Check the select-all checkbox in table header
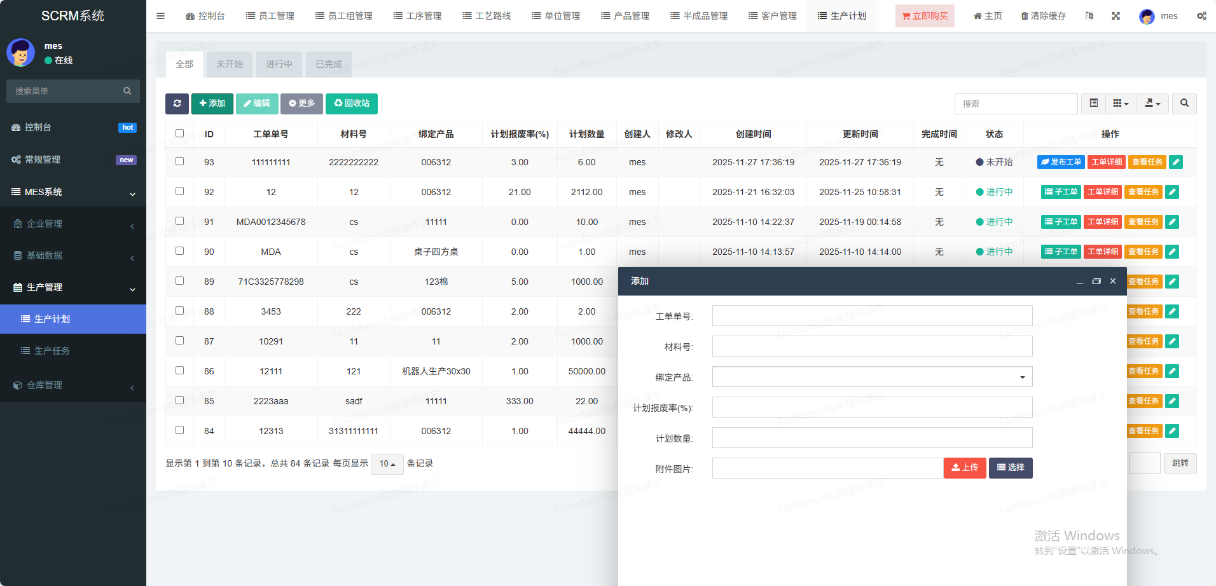This screenshot has width=1216, height=586. click(x=179, y=133)
